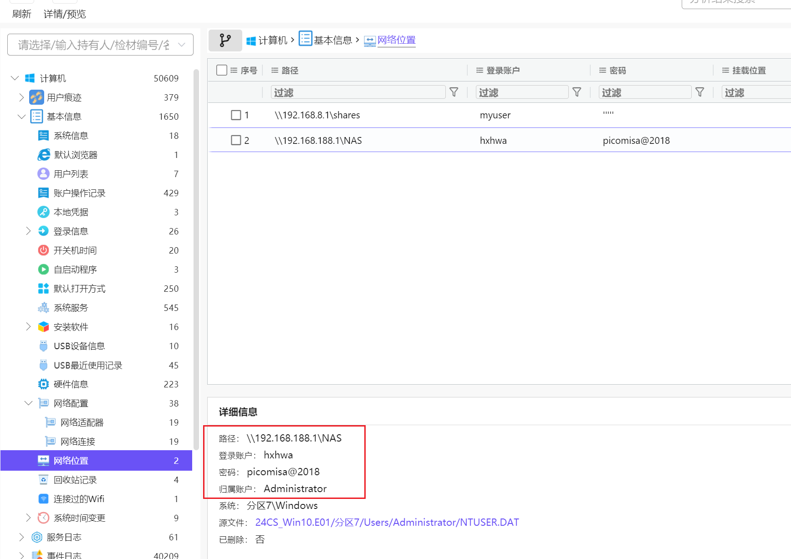This screenshot has width=791, height=559.
Task: Click the 刷新 menu item
Action: tap(21, 14)
